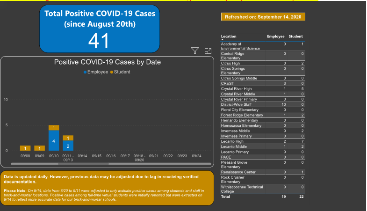This screenshot has width=367, height=211.
Task: Click orange student segment for 09/11 - 09/13
Action: [x=68, y=138]
